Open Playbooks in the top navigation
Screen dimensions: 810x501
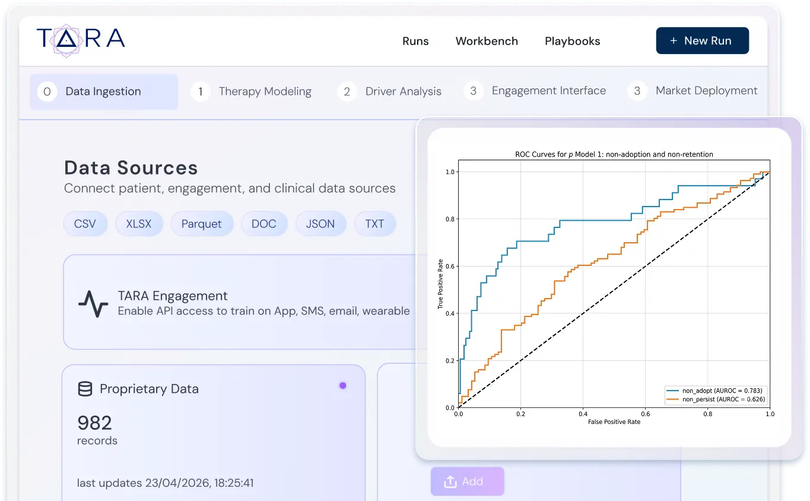[573, 41]
